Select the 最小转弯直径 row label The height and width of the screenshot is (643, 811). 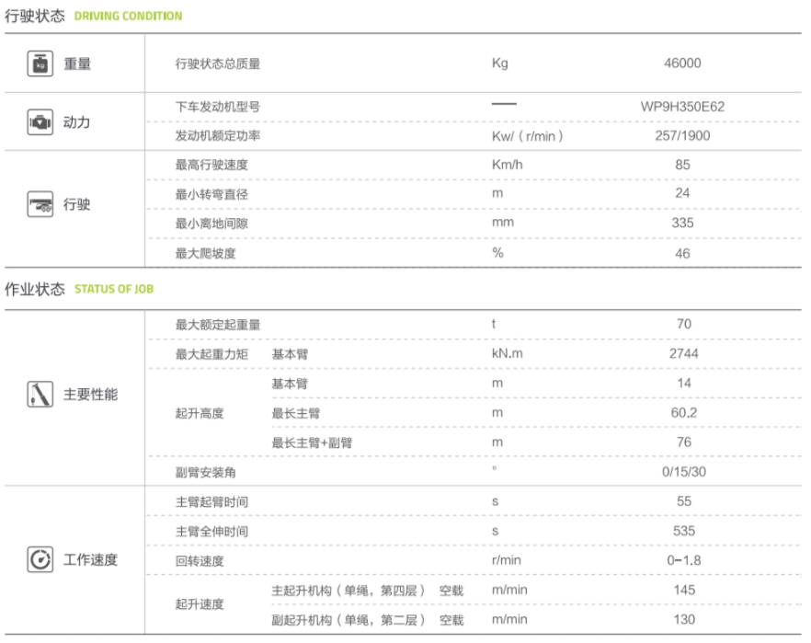point(211,194)
